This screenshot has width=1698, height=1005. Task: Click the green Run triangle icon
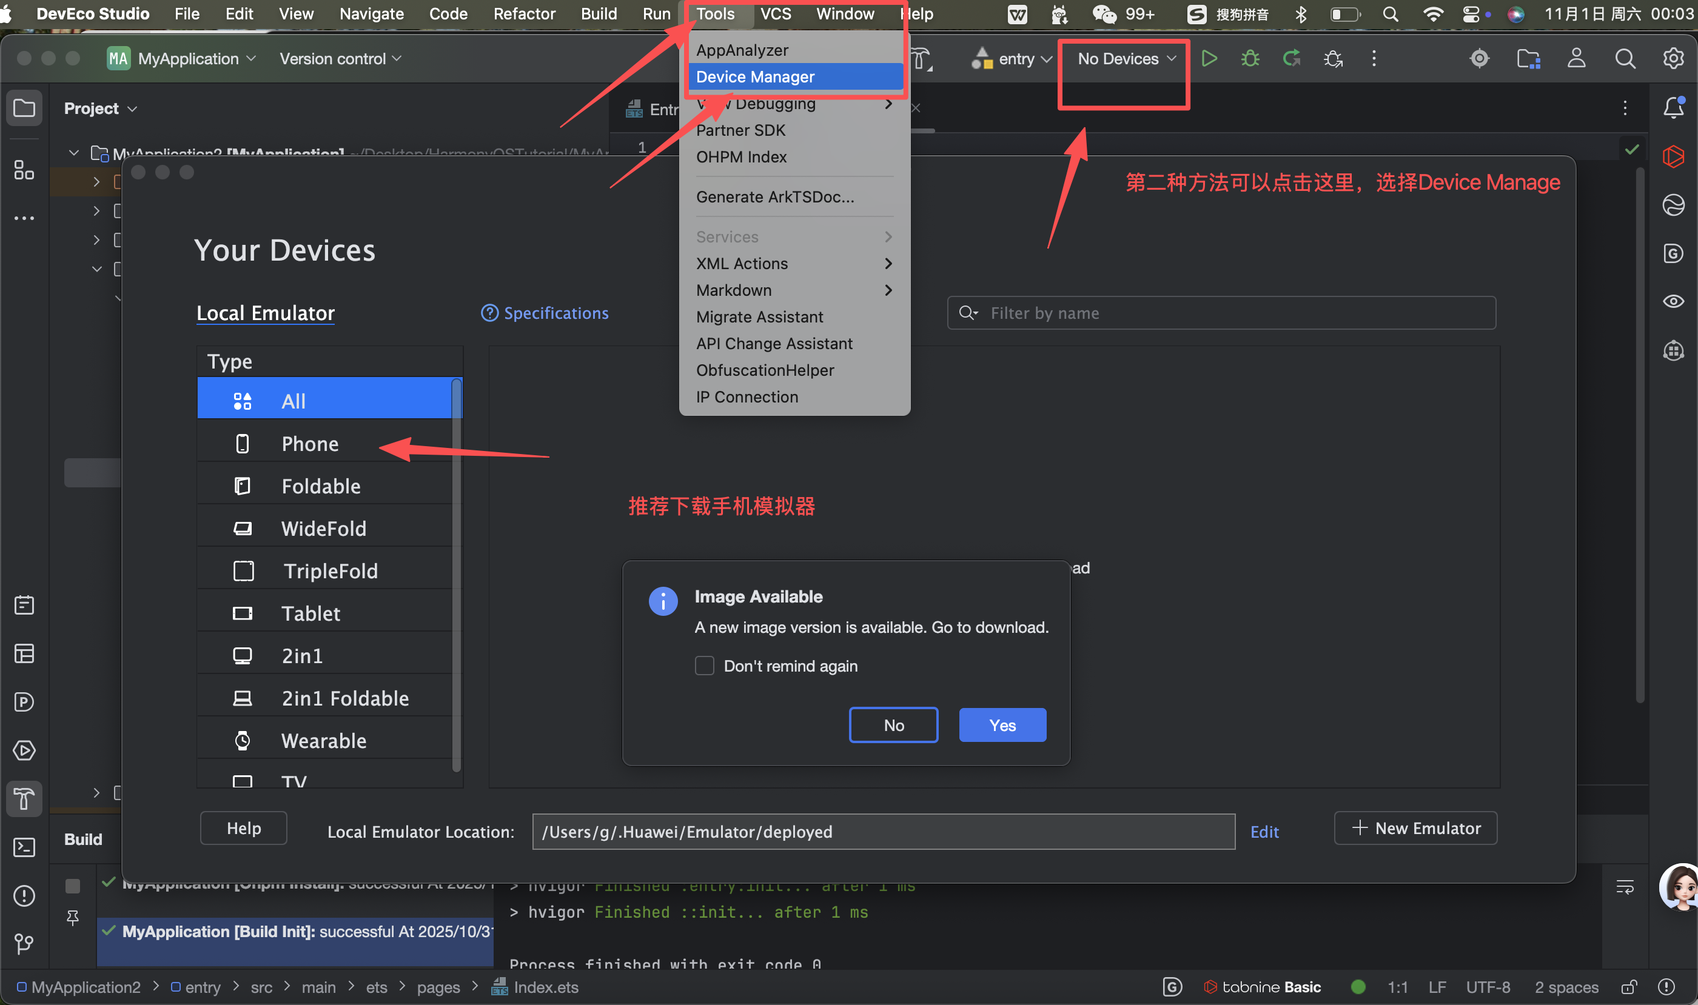tap(1209, 59)
